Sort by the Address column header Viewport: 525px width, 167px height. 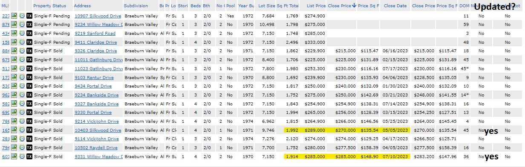[82, 6]
